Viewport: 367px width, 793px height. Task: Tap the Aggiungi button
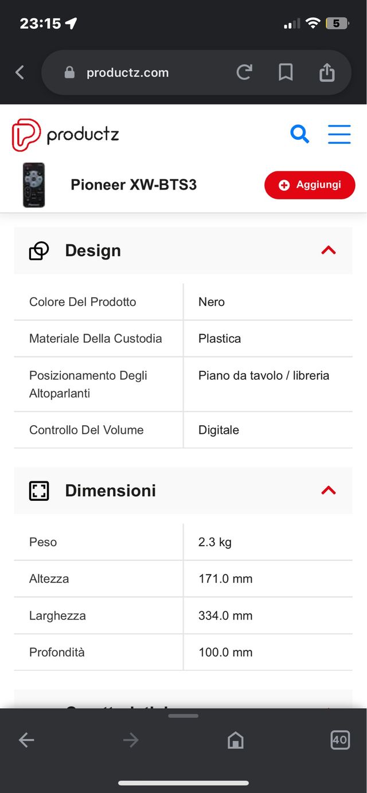click(310, 185)
